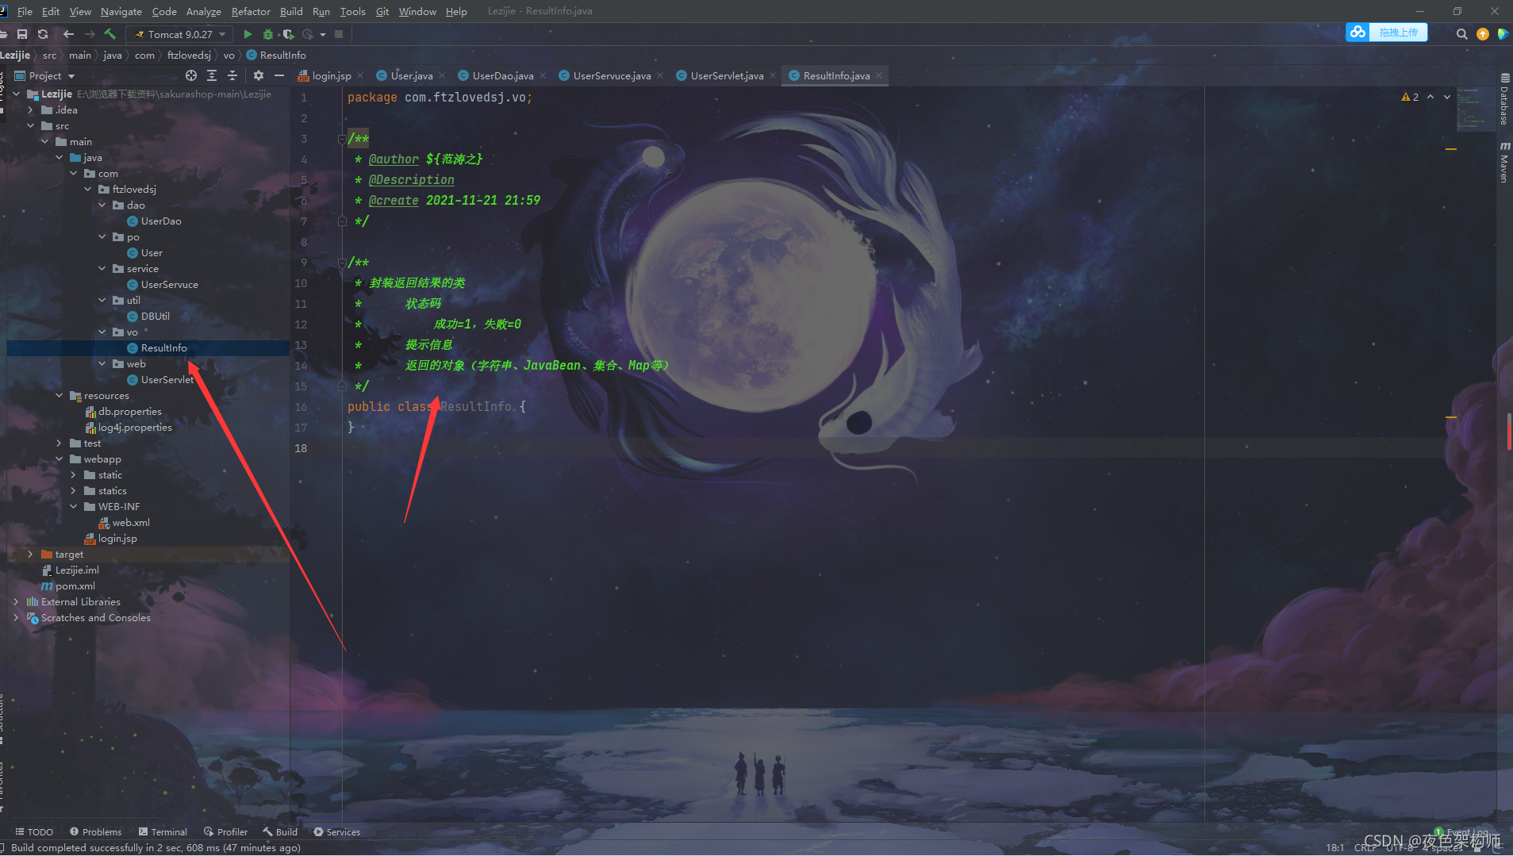
Task: Collapse the service package node
Action: [102, 268]
